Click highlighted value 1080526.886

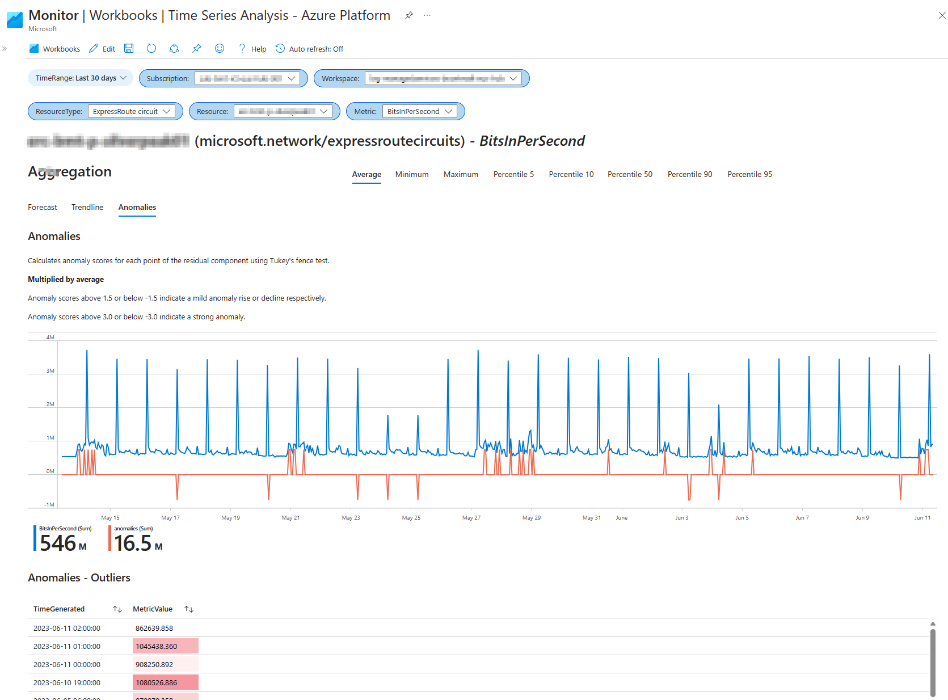166,682
